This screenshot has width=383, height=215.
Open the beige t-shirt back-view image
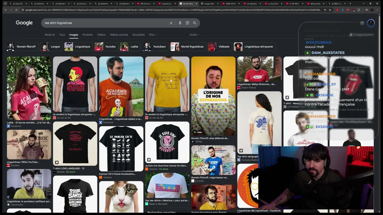click(x=259, y=122)
